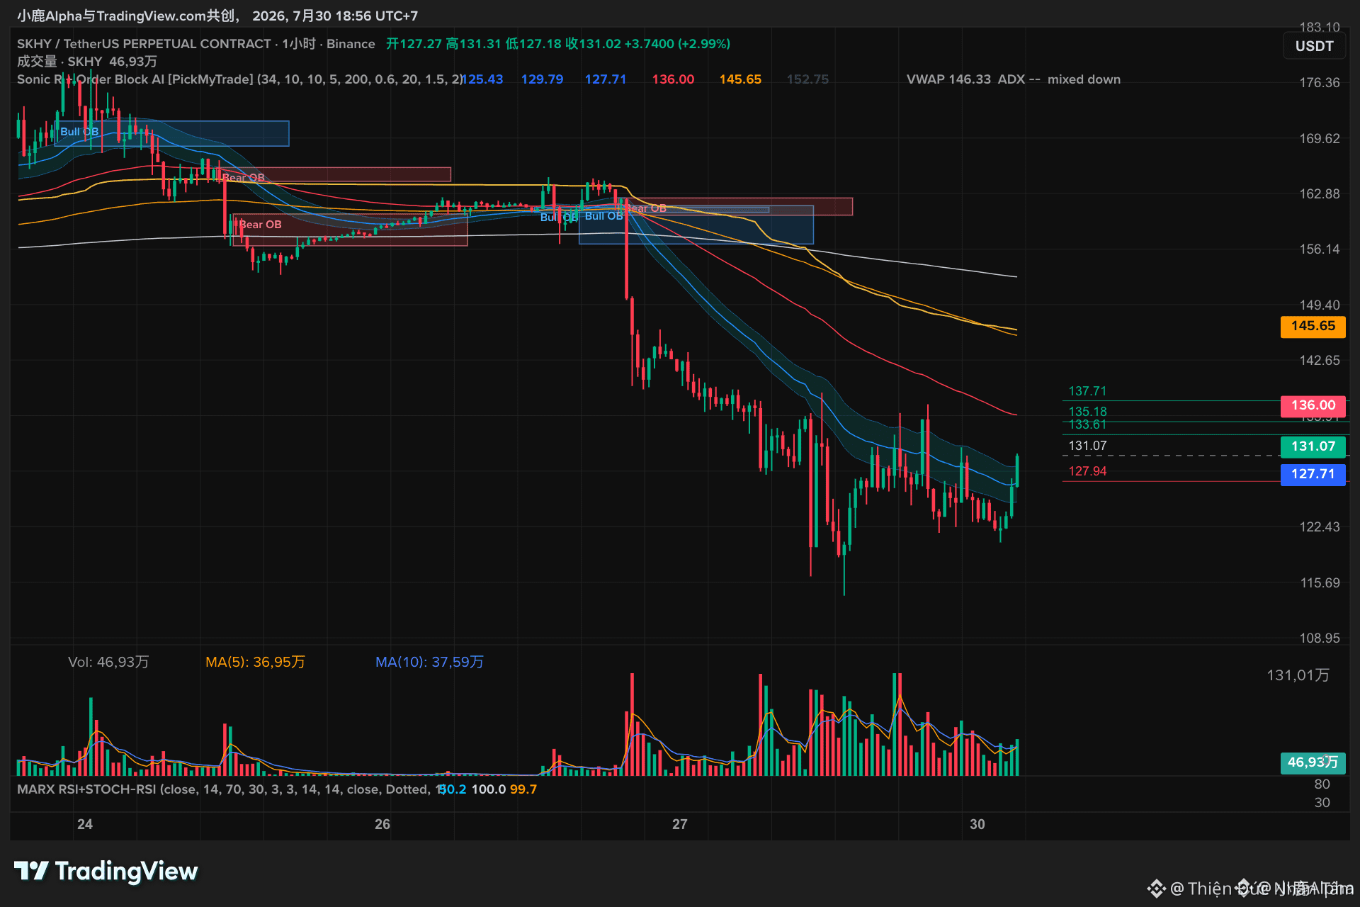Click the orange 145.65 price axis tag
Screen dimensions: 1360x907
(x=1313, y=326)
